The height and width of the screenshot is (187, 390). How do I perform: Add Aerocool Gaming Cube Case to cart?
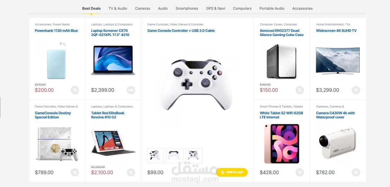coord(299,90)
